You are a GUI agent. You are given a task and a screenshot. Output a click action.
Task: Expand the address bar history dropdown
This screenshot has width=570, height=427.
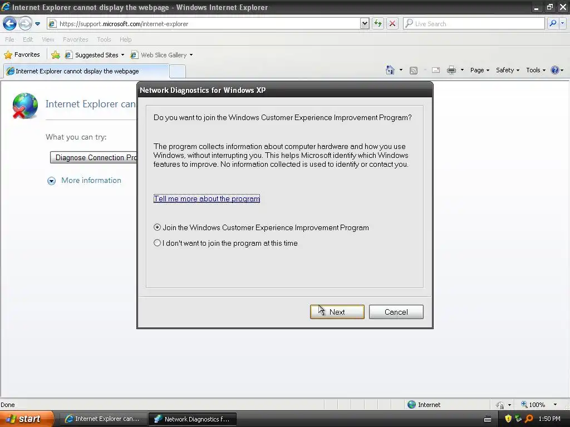click(x=365, y=23)
